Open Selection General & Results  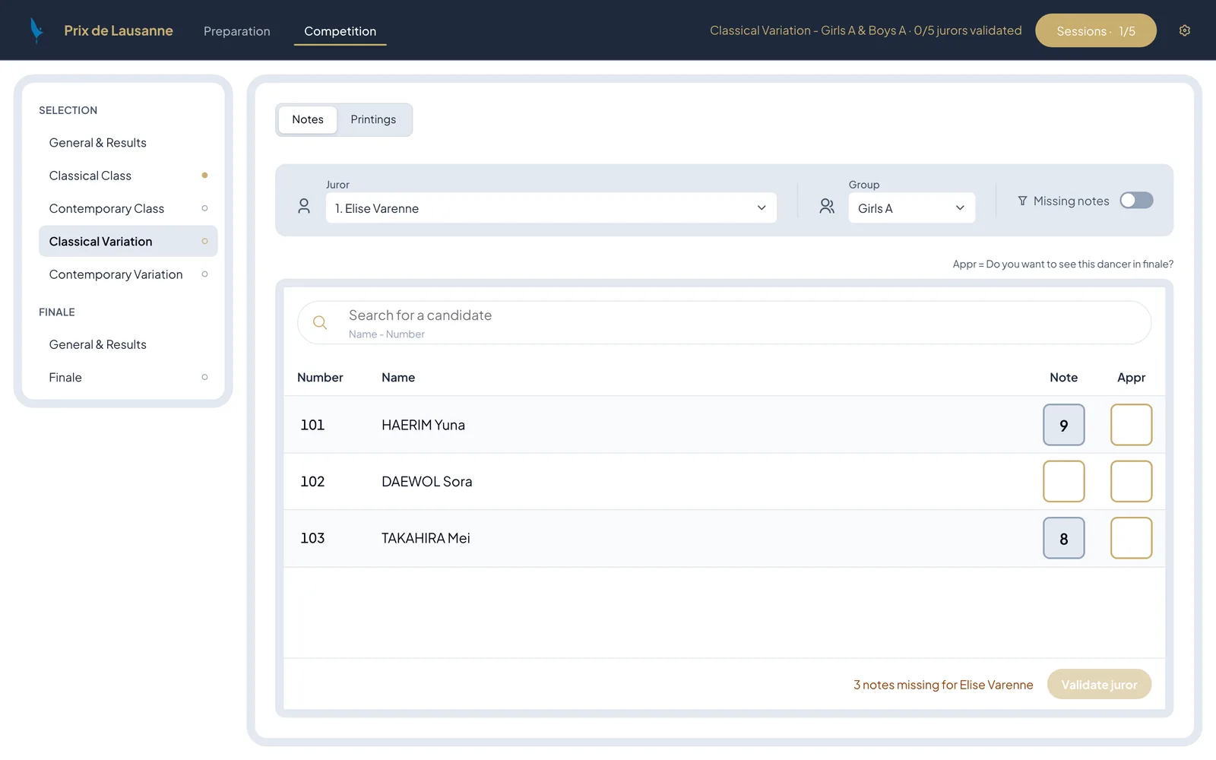pyautogui.click(x=128, y=143)
